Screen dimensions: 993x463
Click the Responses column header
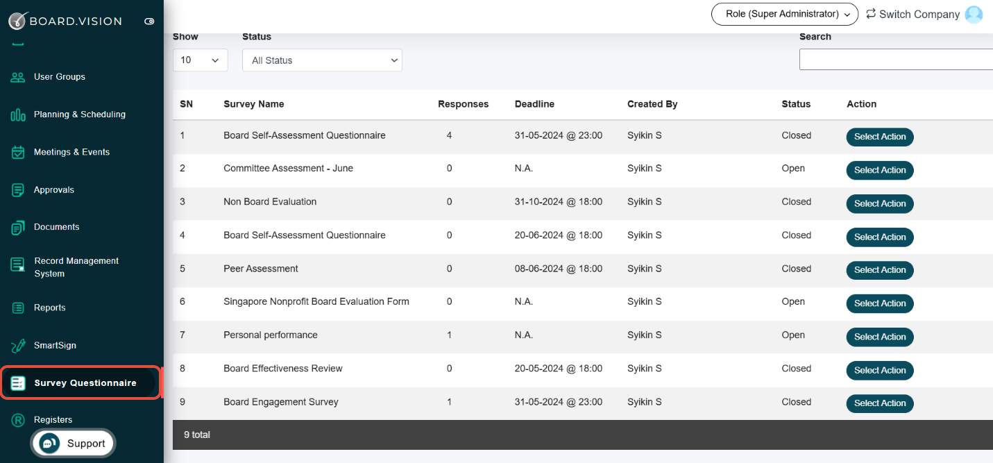click(463, 104)
